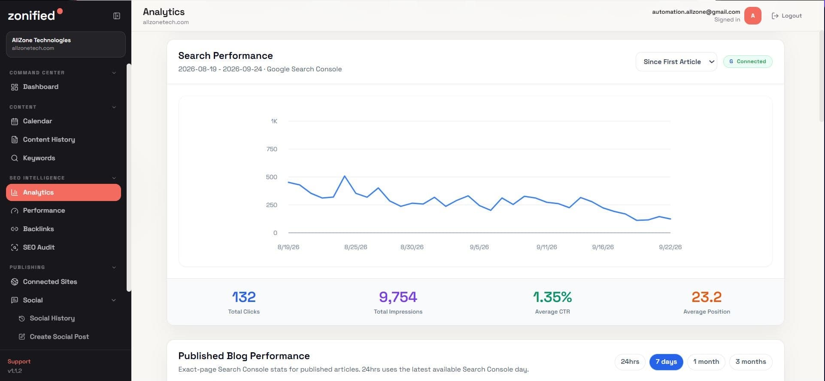825x381 pixels.
Task: Open the Since First Article dropdown
Action: point(676,62)
